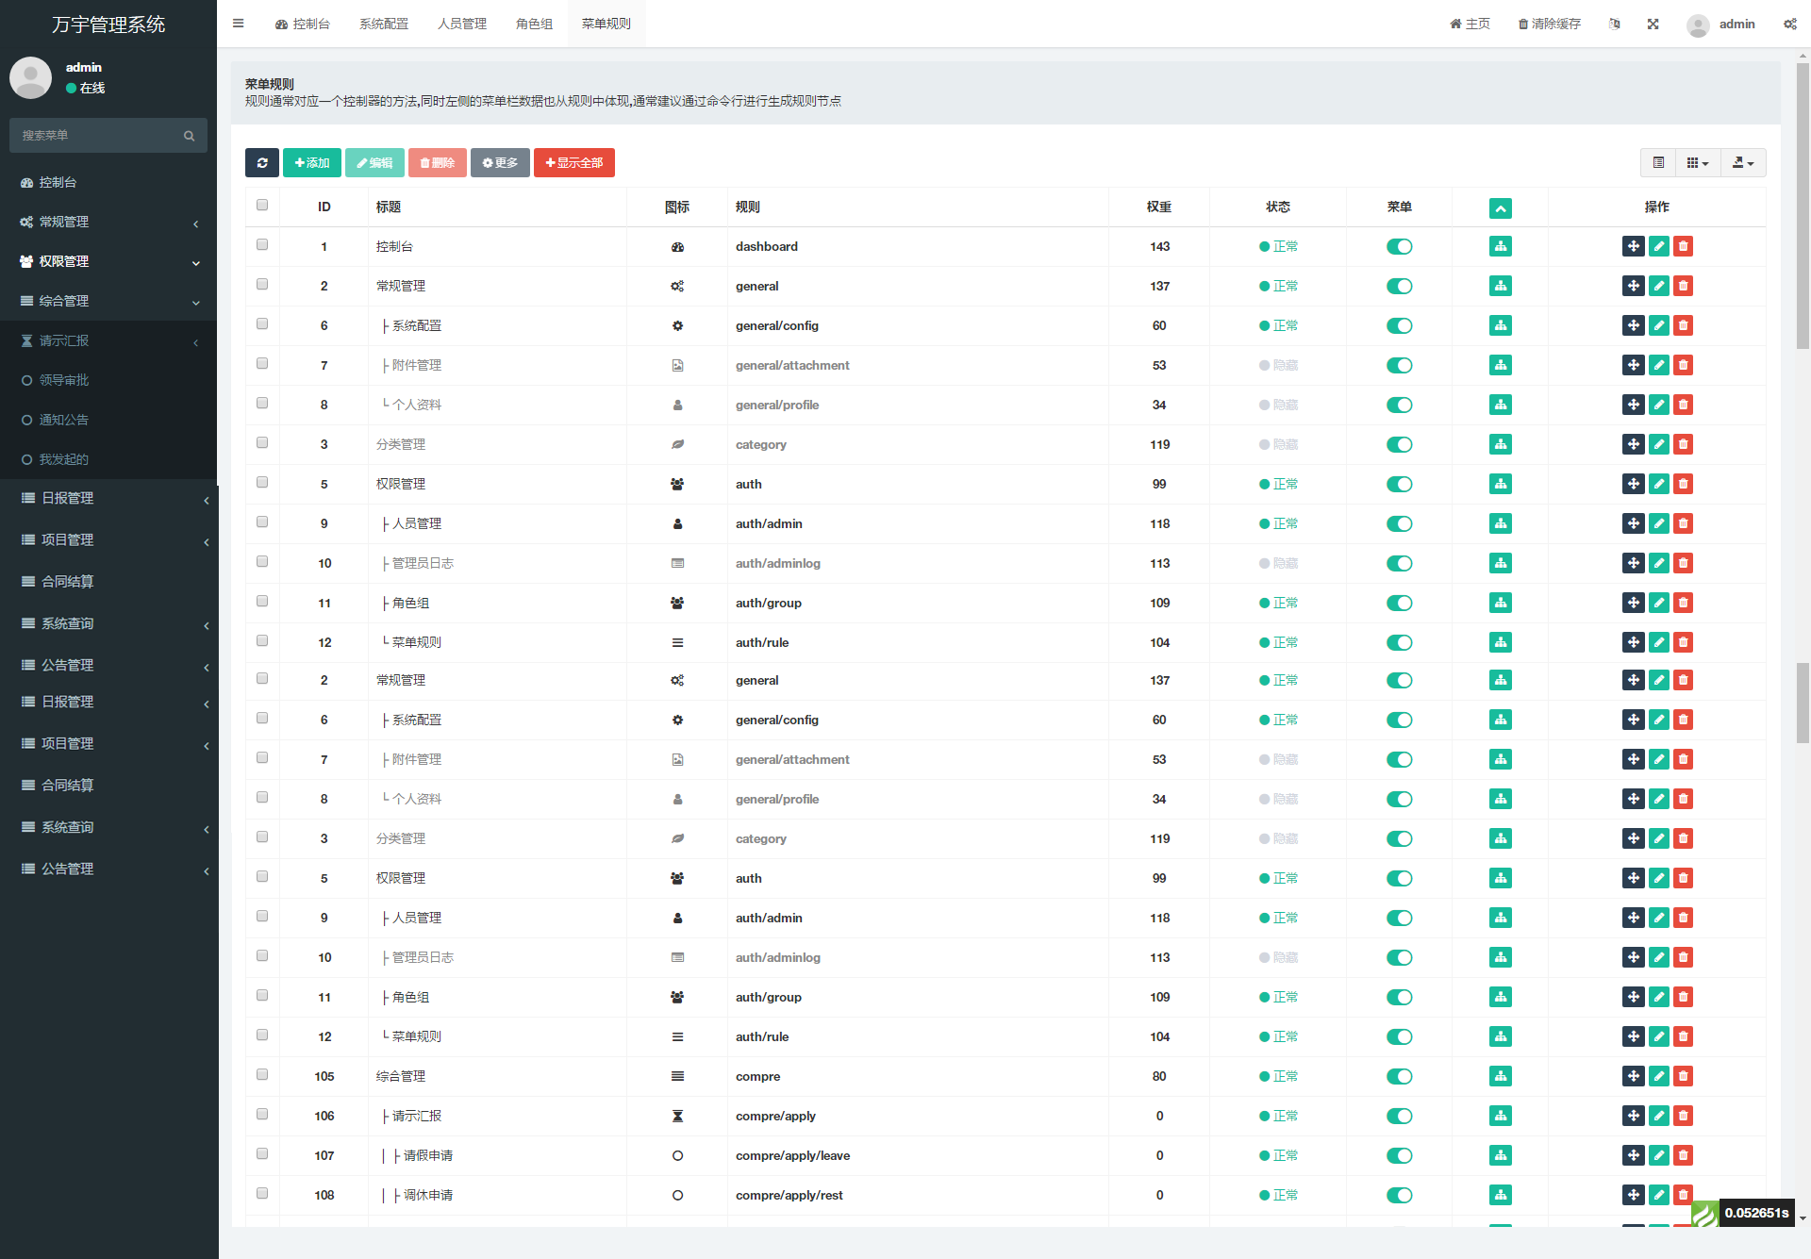
Task: Click the hamburger sidebar toggle icon
Action: (x=239, y=24)
